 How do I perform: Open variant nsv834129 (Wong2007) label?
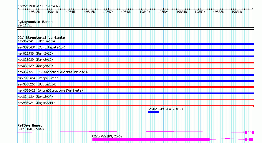(35, 66)
